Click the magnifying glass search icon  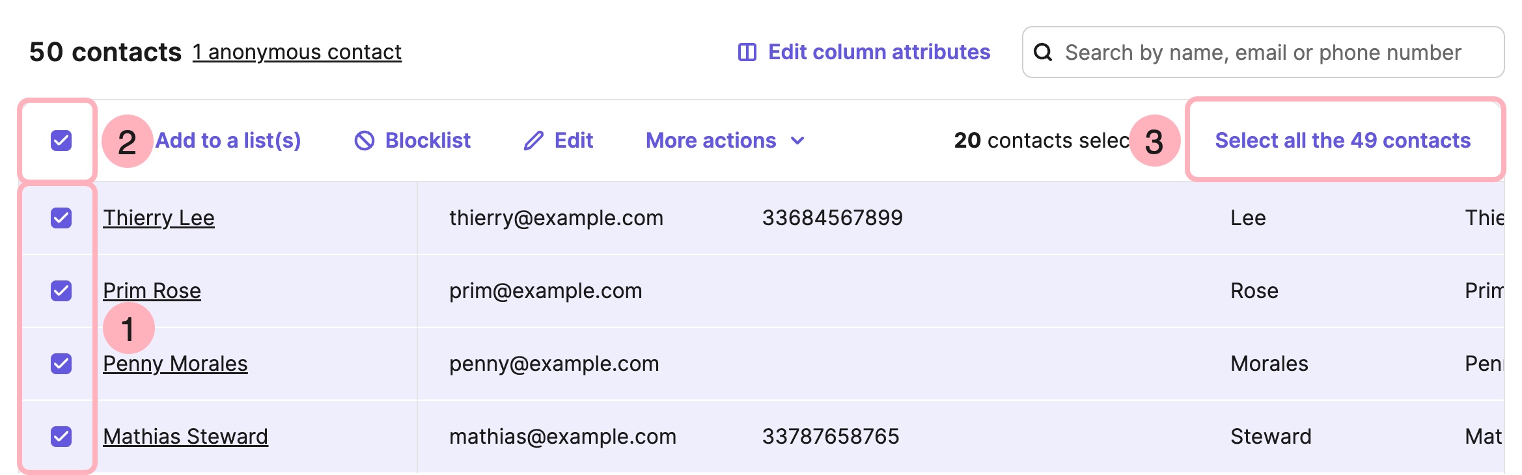1044,52
